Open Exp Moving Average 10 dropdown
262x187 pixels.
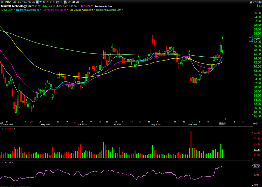click(41, 10)
